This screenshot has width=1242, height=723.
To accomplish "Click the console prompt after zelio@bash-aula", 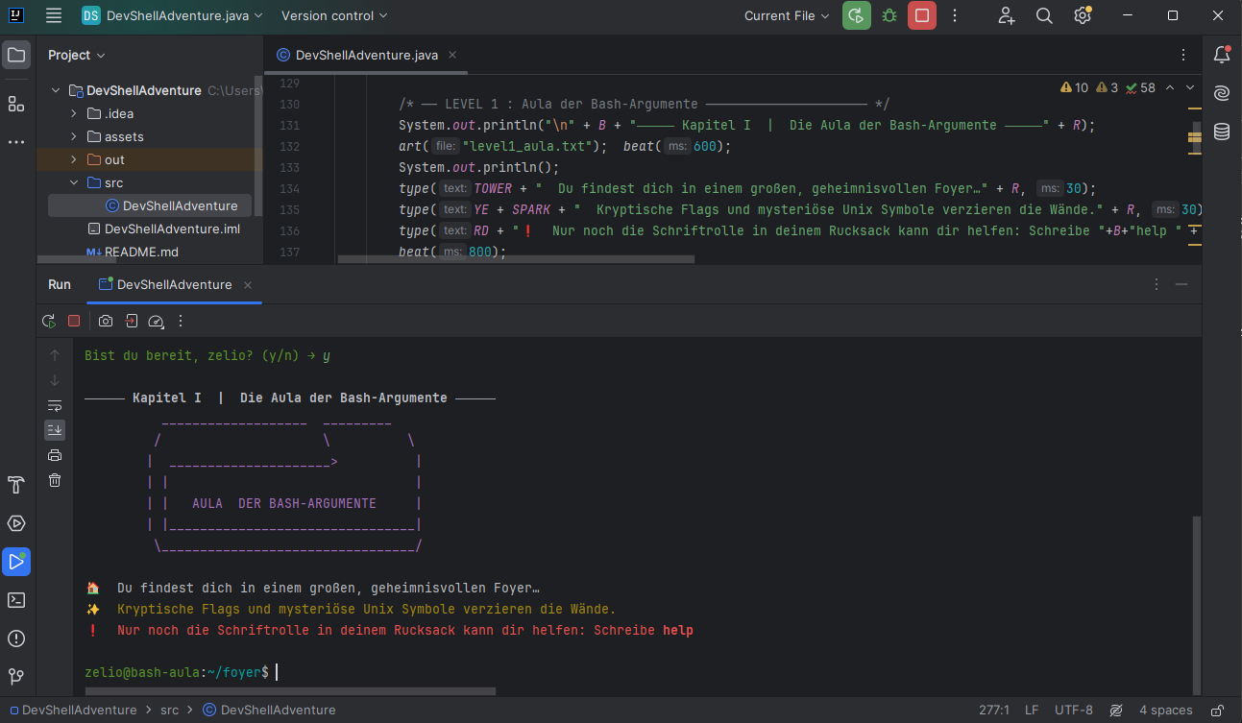I will 277,671.
